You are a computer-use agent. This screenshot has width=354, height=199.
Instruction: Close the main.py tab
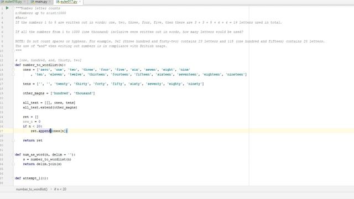click(x=49, y=2)
